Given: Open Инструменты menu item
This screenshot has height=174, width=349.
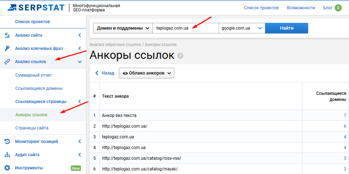Looking at the screenshot, I should 29,168.
